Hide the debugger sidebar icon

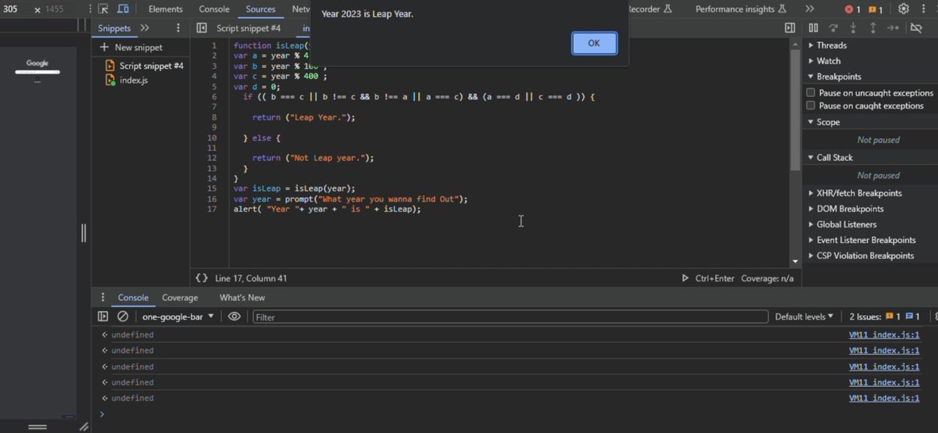(x=790, y=28)
